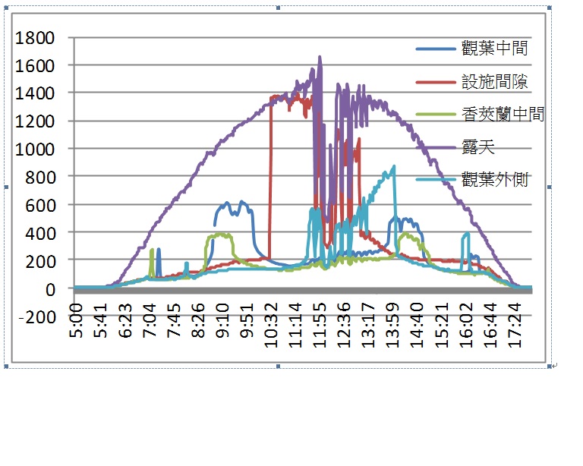The width and height of the screenshot is (583, 466).
Task: Click the x-axis time label 9:51
Action: coord(247,320)
